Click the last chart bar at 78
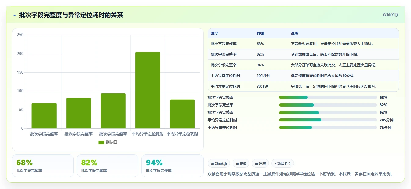This screenshot has width=411, height=189. pyautogui.click(x=182, y=114)
